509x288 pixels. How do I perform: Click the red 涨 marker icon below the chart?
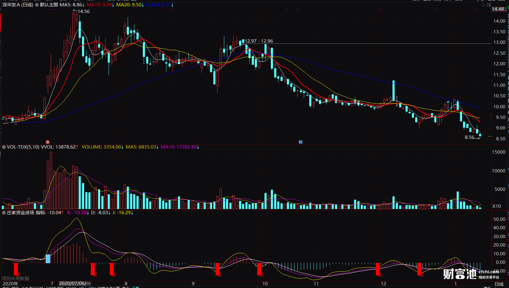(48, 142)
